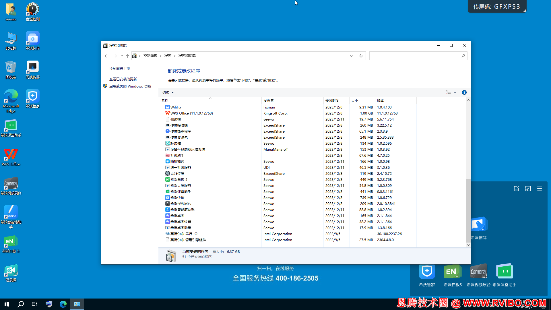Screen dimensions: 551x310
Task: Click the search box in Programs window
Action: pos(418,56)
